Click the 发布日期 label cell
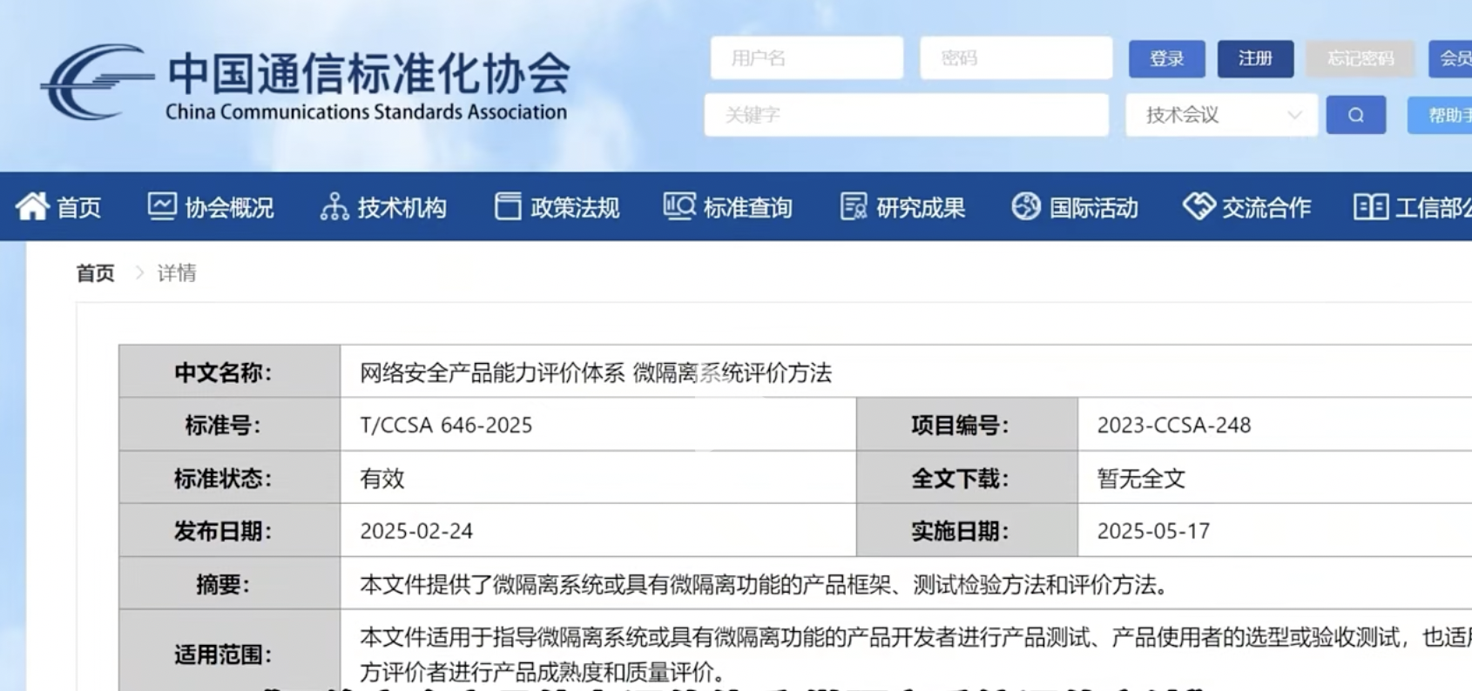This screenshot has width=1472, height=691. [x=229, y=530]
